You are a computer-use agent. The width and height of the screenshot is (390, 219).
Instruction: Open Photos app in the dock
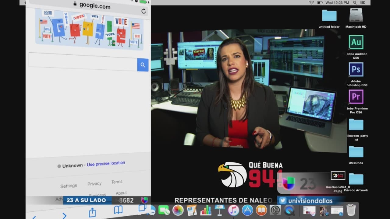click(178, 210)
